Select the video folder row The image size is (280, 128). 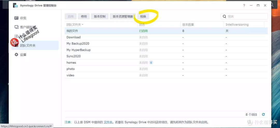pyautogui.click(x=166, y=75)
